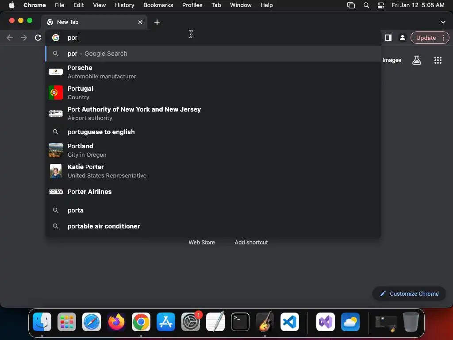Open the Search Labs flask icon
453x340 pixels.
[417, 60]
